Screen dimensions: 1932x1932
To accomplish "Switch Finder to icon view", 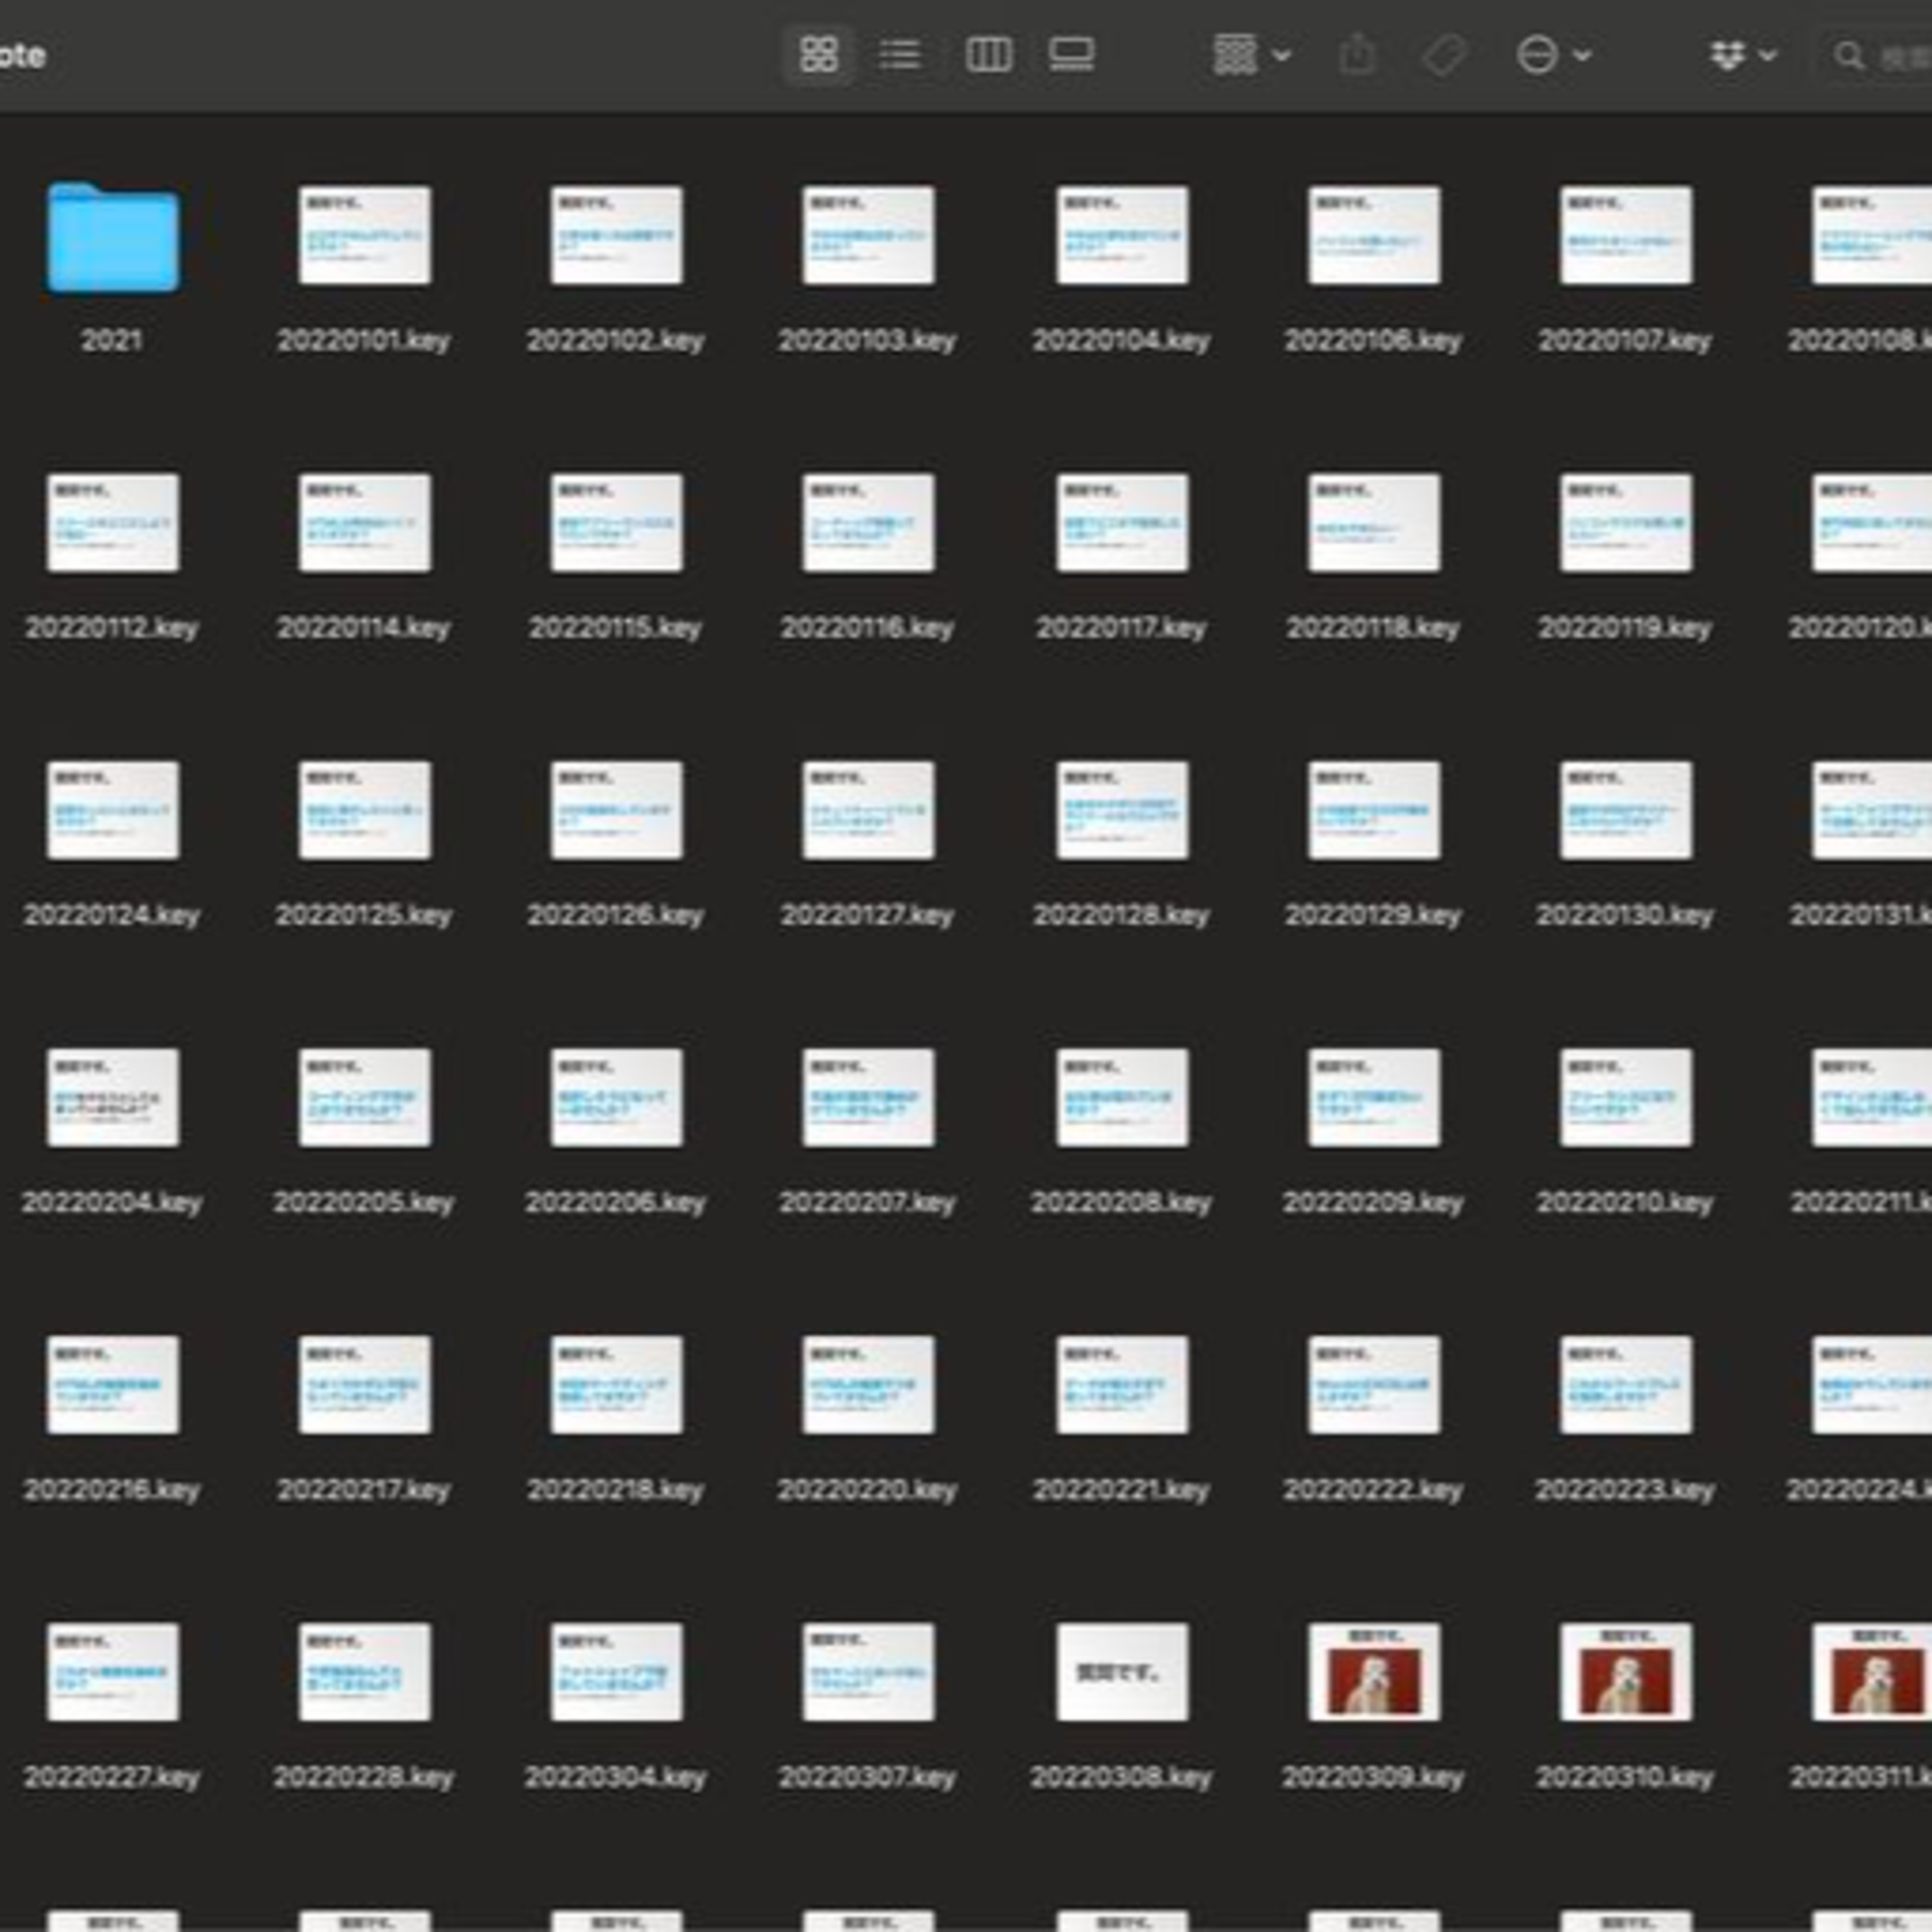I will 818,55.
